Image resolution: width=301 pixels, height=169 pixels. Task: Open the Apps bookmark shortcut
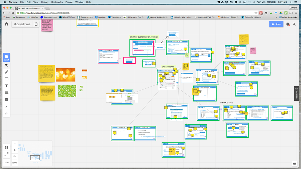point(7,17)
